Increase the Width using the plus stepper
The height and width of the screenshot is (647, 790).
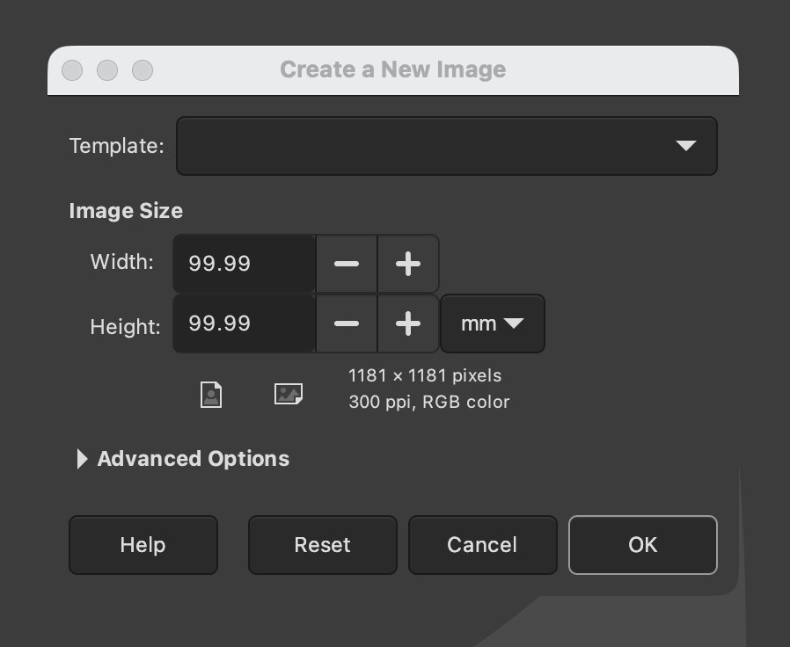tap(407, 263)
